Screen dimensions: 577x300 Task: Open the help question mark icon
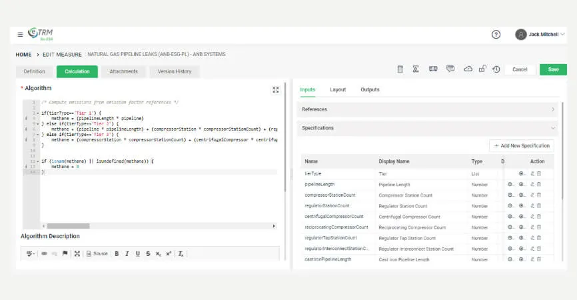[x=496, y=34]
